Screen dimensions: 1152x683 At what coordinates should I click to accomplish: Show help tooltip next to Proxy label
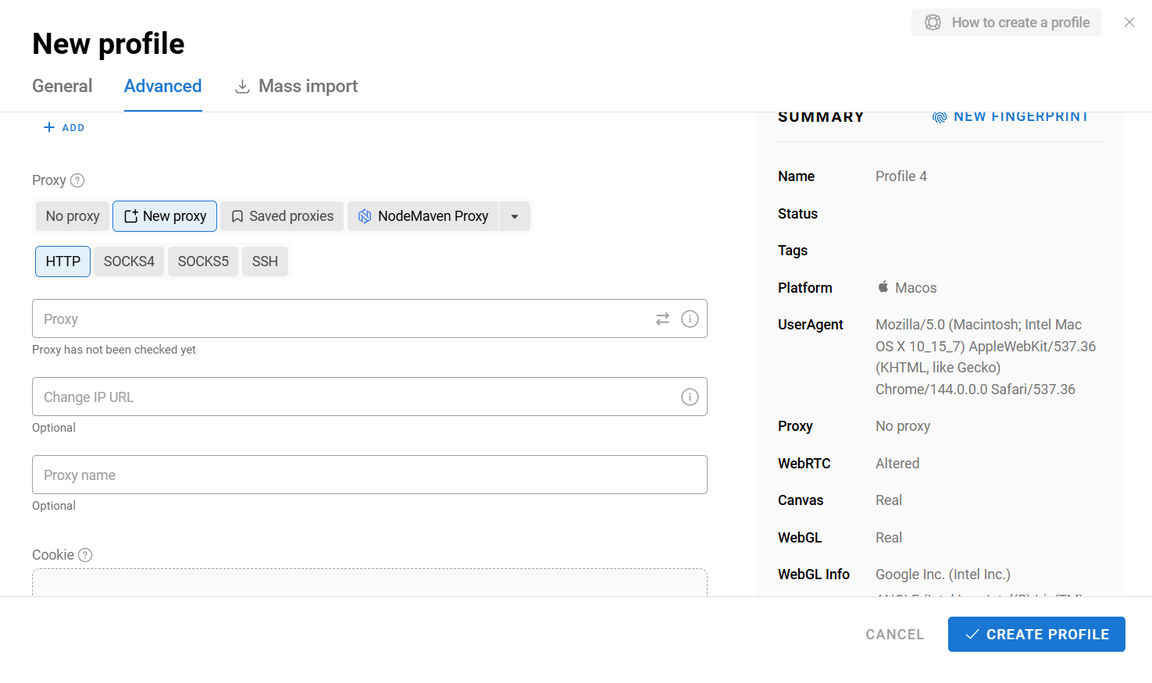point(77,180)
